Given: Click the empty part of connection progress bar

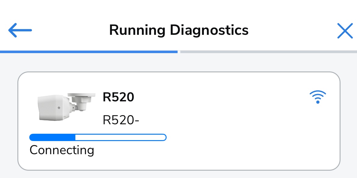Looking at the screenshot, I should 121,137.
